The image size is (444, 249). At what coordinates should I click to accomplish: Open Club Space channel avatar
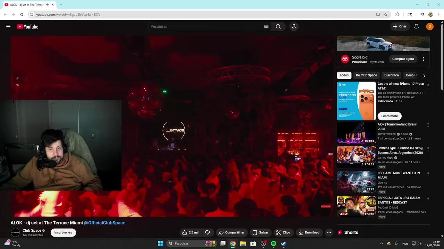point(15,232)
